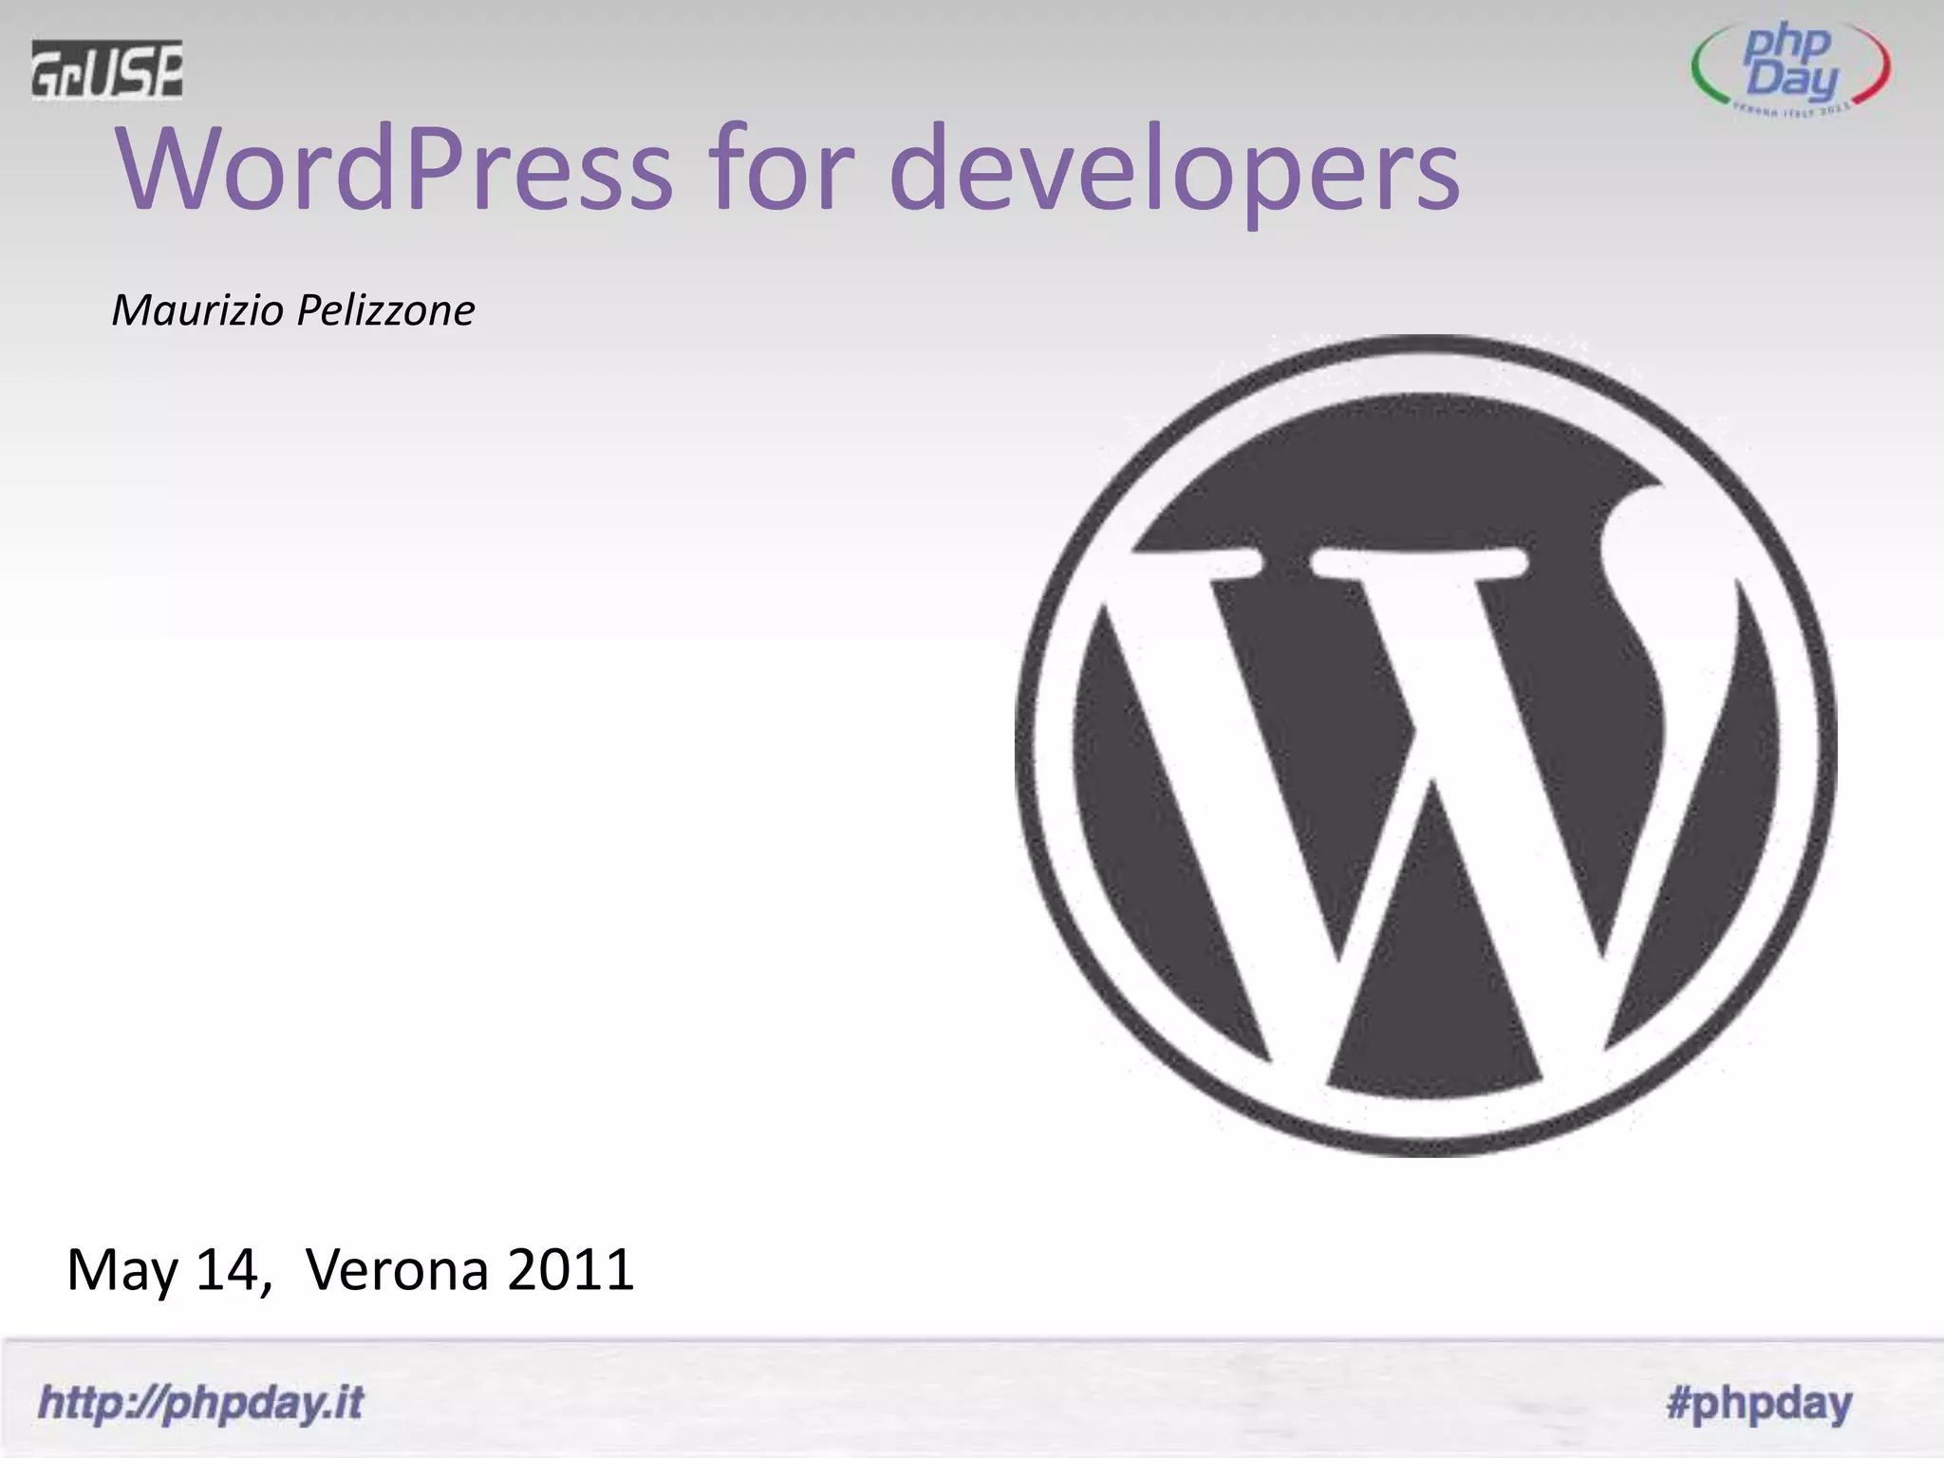The width and height of the screenshot is (1944, 1458).
Task: Click the 'Day' word in the phpDay logo
Action: [1790, 80]
